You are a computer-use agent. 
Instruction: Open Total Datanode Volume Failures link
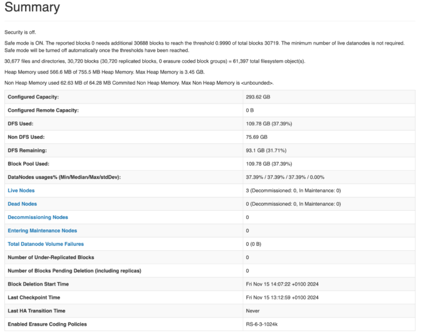click(45, 244)
